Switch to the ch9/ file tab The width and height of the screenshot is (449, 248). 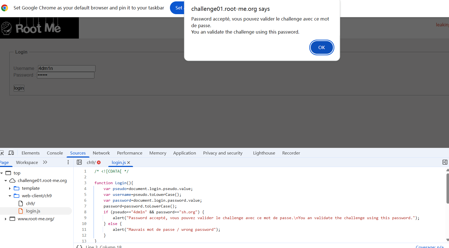pos(91,162)
